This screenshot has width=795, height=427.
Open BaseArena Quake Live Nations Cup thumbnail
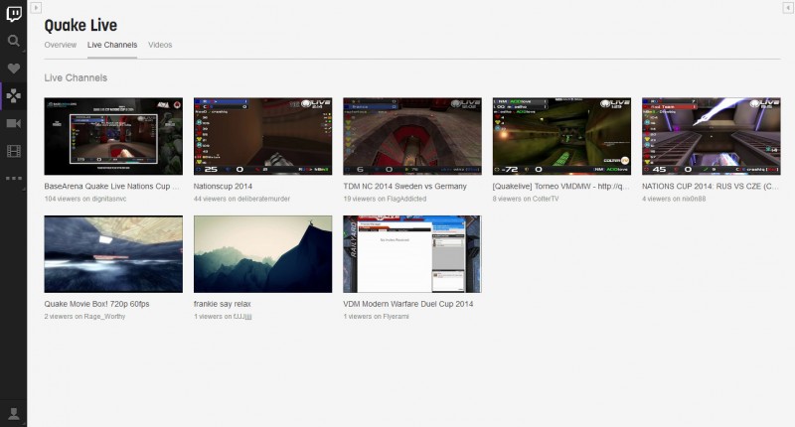(x=113, y=136)
